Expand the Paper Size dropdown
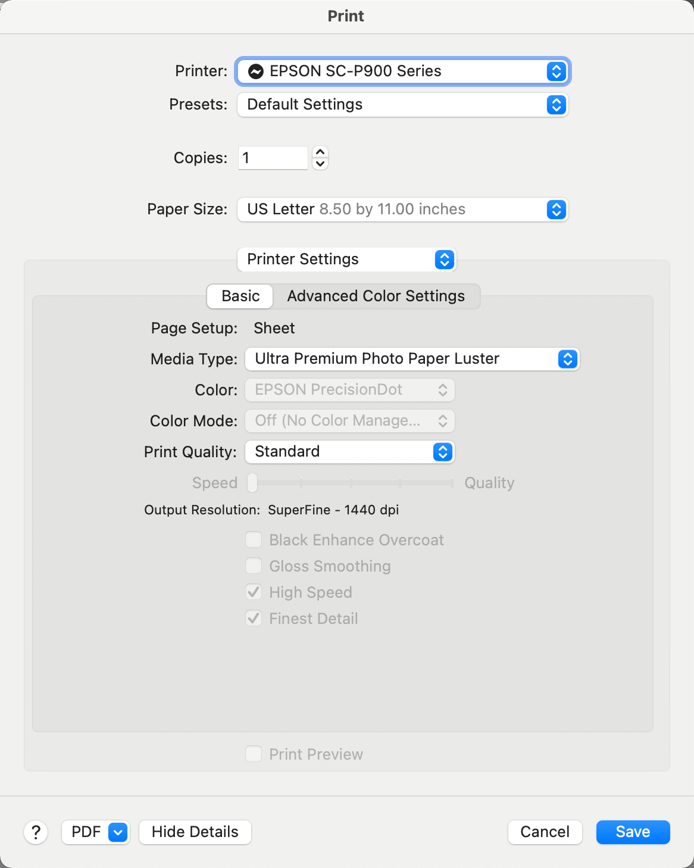The height and width of the screenshot is (868, 694). pyautogui.click(x=402, y=210)
